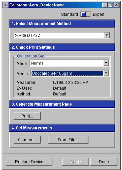Click the 4. Get Measurements header
The image size is (122, 170).
[x=62, y=128]
